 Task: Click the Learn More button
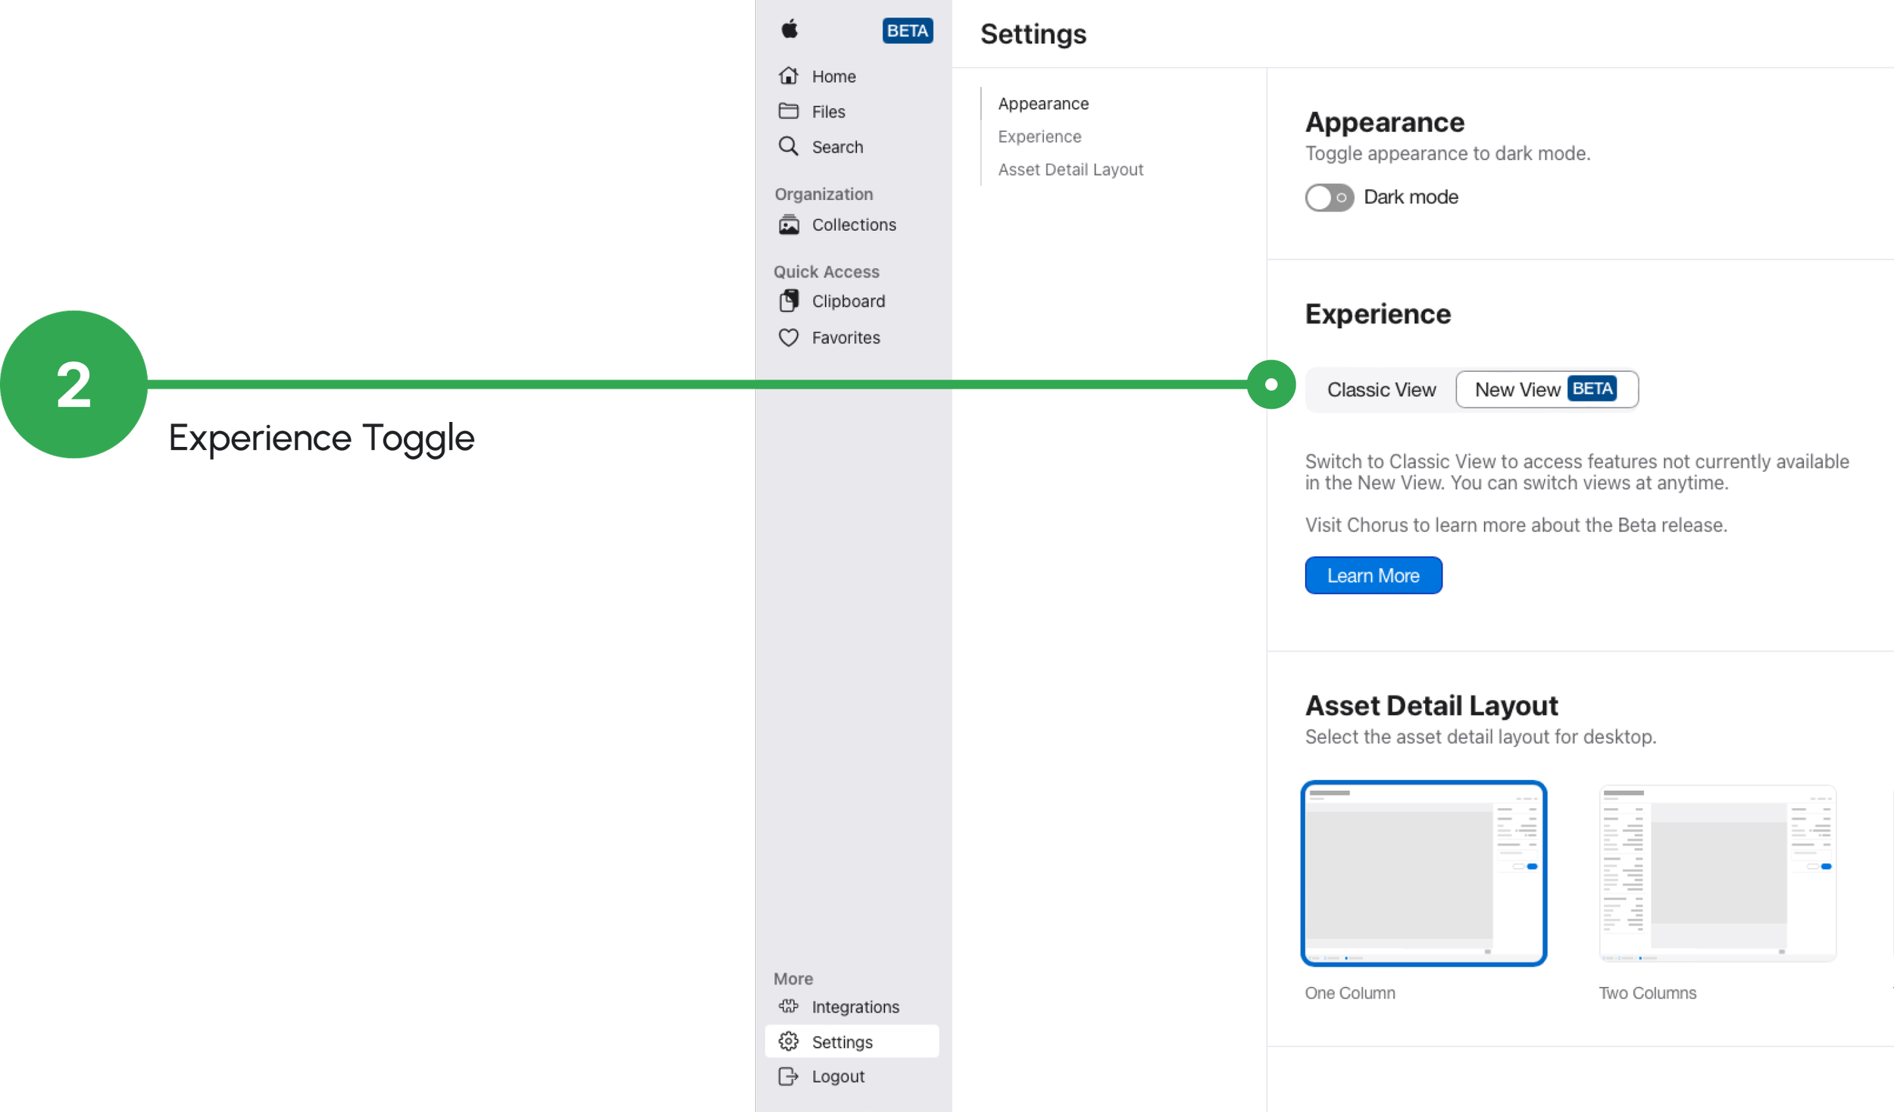(x=1373, y=576)
